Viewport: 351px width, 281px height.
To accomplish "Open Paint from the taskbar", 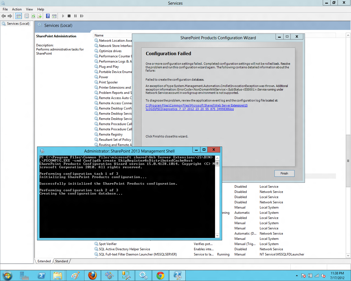I will [x=75, y=276].
